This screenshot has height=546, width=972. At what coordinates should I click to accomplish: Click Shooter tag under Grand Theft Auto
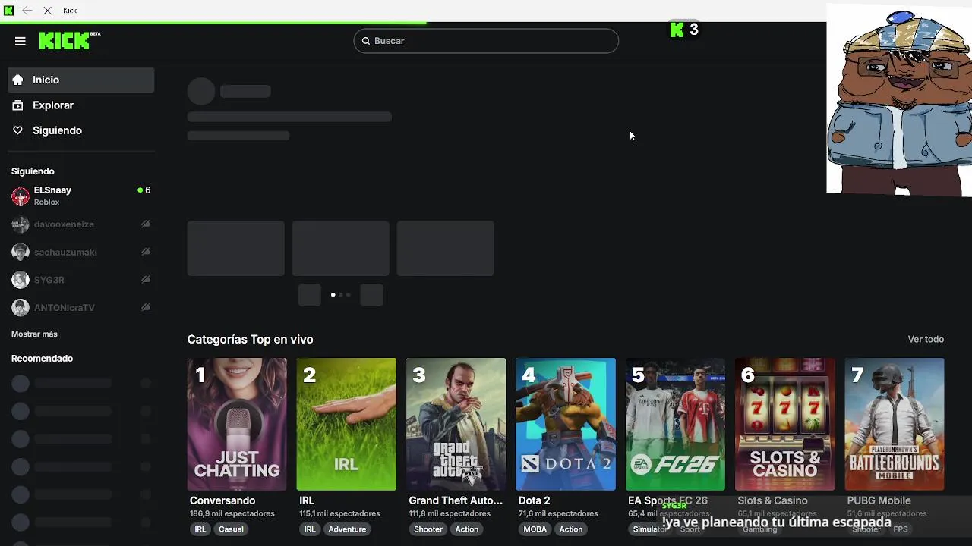428,529
